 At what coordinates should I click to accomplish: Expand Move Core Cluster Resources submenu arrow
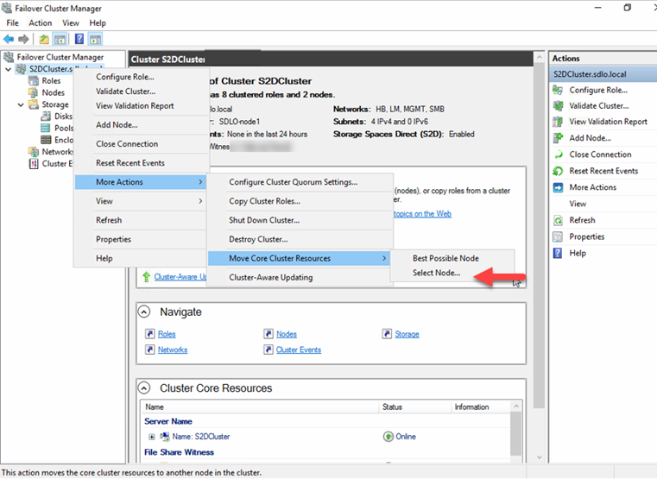[x=384, y=258]
